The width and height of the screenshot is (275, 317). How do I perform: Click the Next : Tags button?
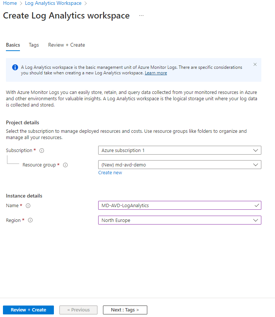pyautogui.click(x=125, y=310)
